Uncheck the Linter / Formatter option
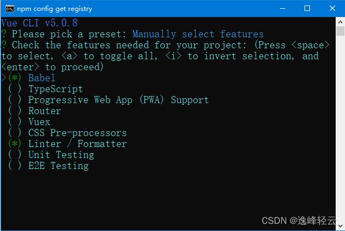 click(x=15, y=144)
